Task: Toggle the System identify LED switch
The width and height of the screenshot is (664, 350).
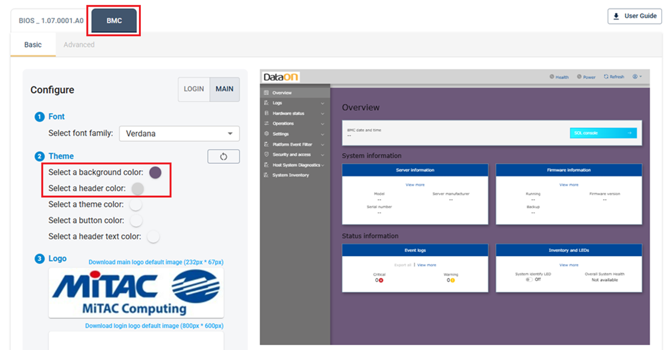Action: (x=529, y=279)
